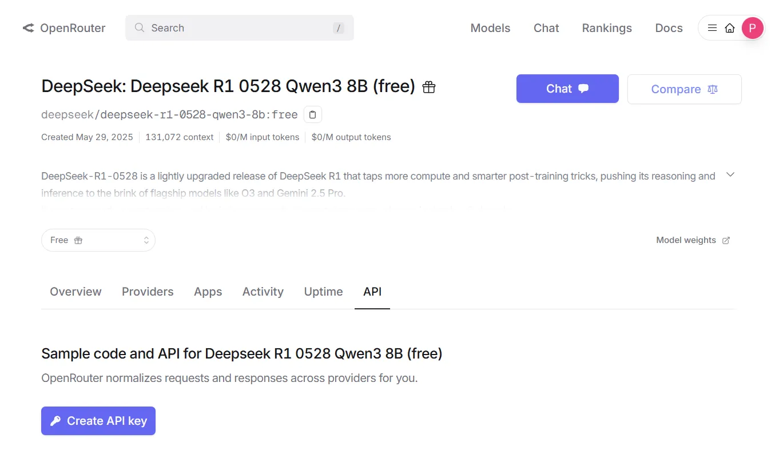Click the purple Chat button
Image resolution: width=779 pixels, height=450 pixels.
point(567,89)
